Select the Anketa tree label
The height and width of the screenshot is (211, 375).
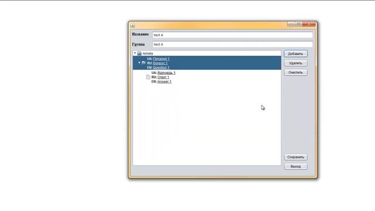click(x=148, y=53)
